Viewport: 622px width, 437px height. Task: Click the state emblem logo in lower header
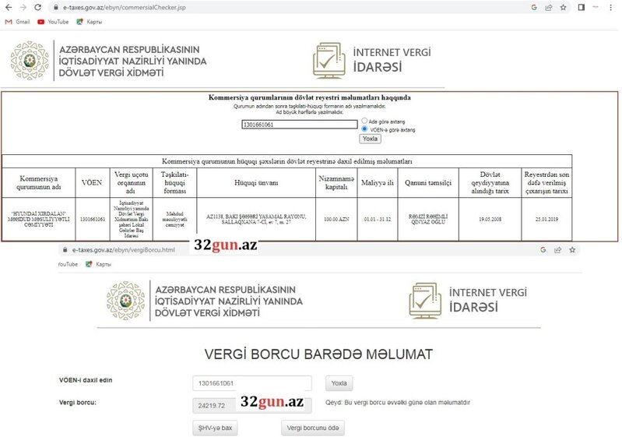click(126, 301)
